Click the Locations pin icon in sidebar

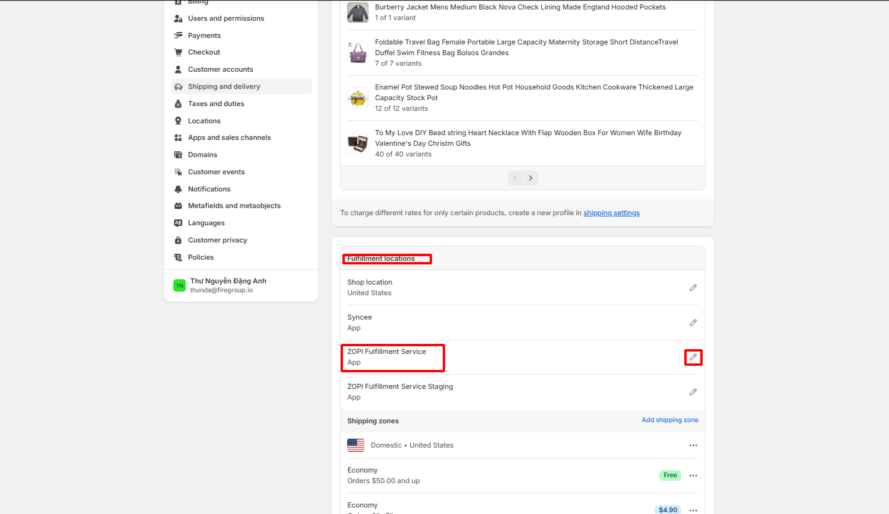click(178, 121)
